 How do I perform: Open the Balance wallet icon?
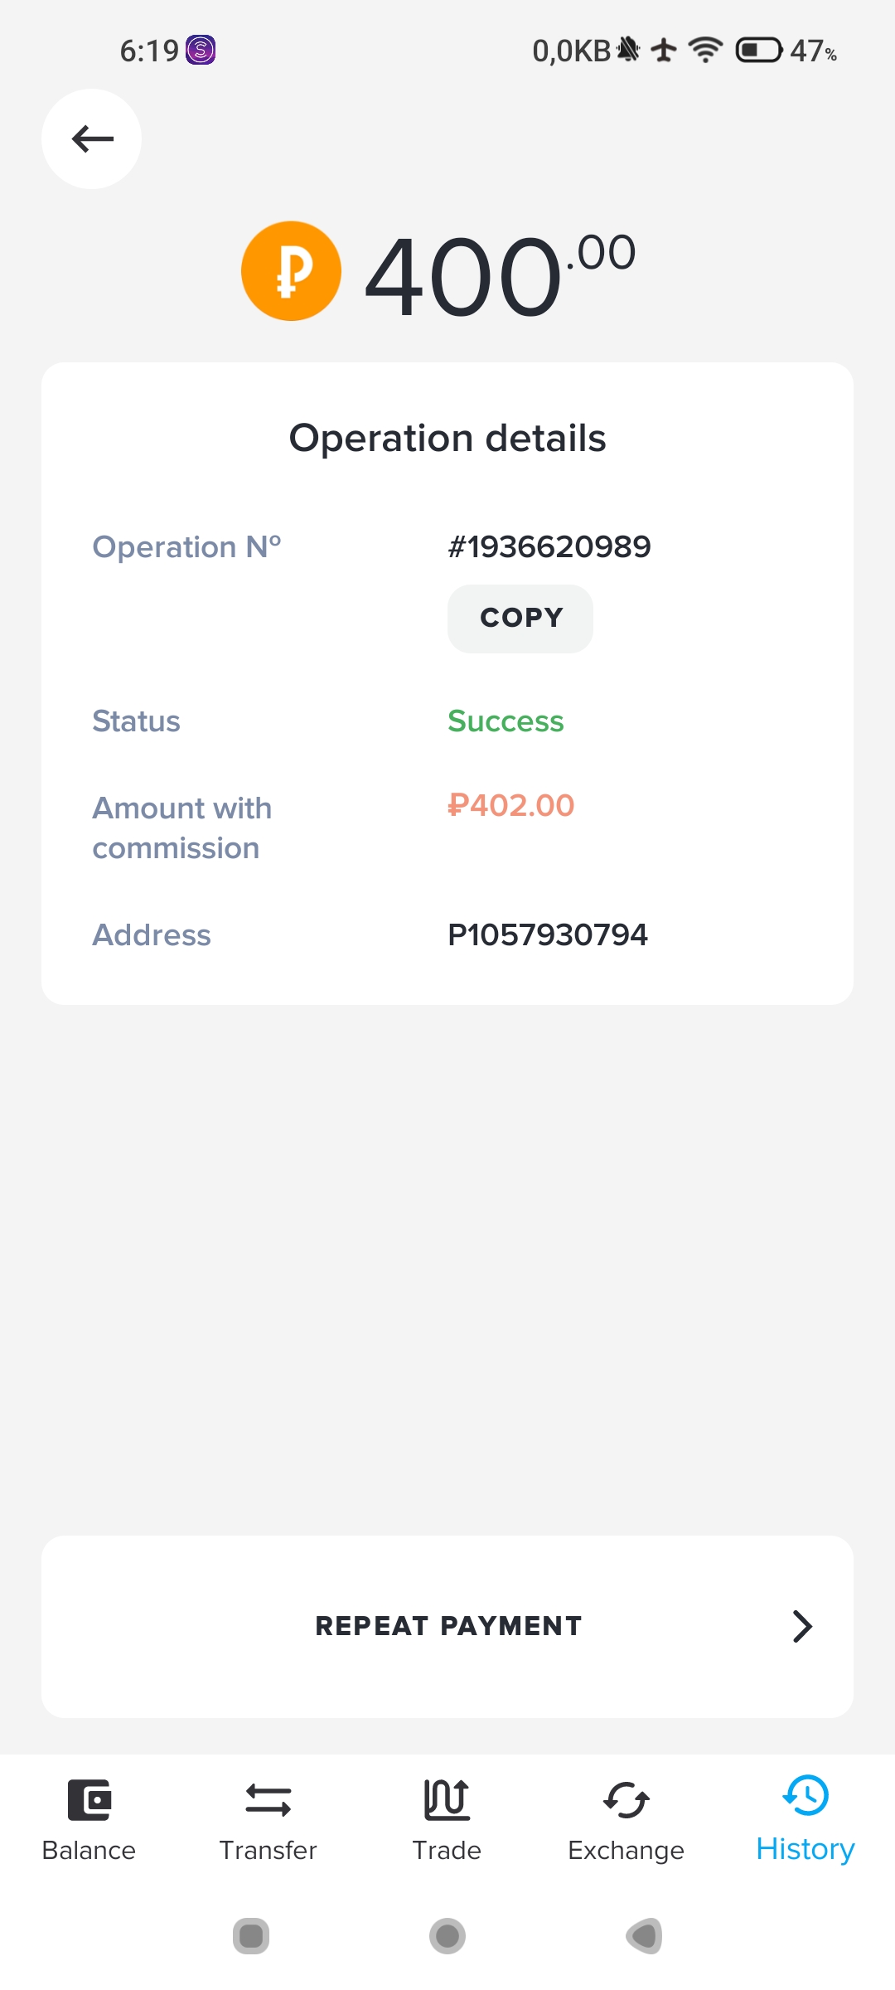coord(89,1800)
